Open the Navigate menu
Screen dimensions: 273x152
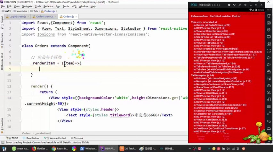(x=27, y=6)
